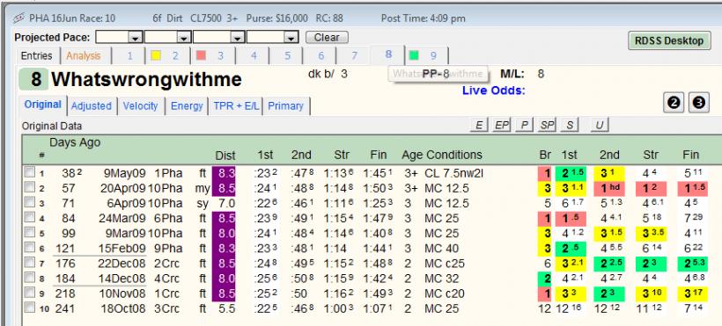This screenshot has width=722, height=326.
Task: Toggle checkbox for row 8 (14Dec08)
Action: coord(29,278)
